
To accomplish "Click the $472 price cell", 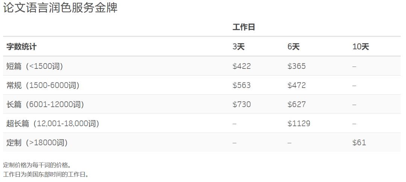I will tap(297, 85).
